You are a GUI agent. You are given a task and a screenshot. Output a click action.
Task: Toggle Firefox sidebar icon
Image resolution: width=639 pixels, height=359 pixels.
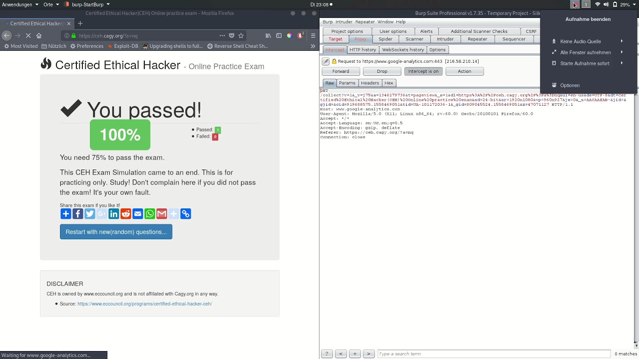pos(279,35)
